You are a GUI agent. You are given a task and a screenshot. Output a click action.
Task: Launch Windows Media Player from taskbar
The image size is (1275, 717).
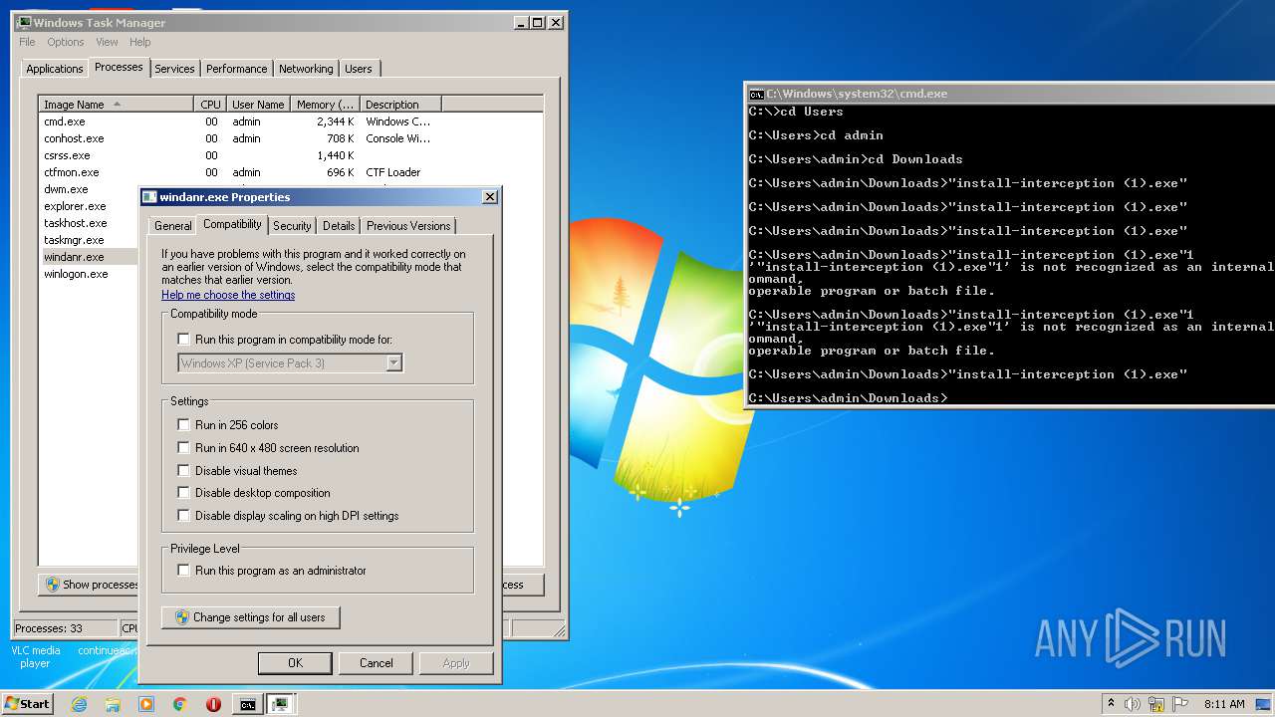click(146, 704)
